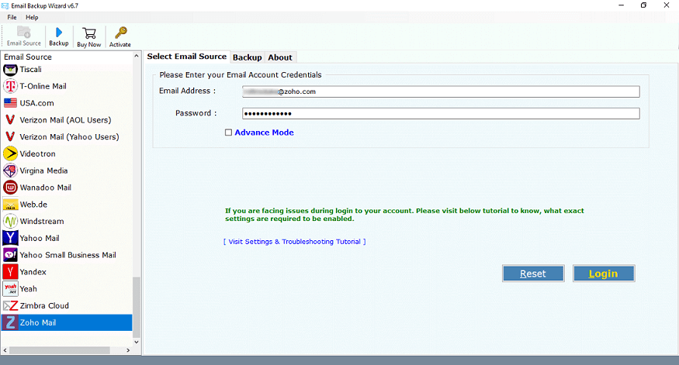The width and height of the screenshot is (679, 365).
Task: Click the app icon in title bar
Action: [5, 5]
